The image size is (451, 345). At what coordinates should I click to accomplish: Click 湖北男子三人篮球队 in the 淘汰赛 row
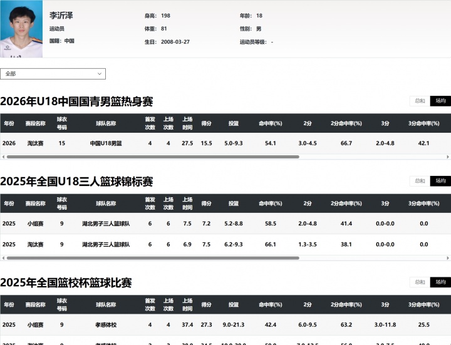[x=106, y=244]
